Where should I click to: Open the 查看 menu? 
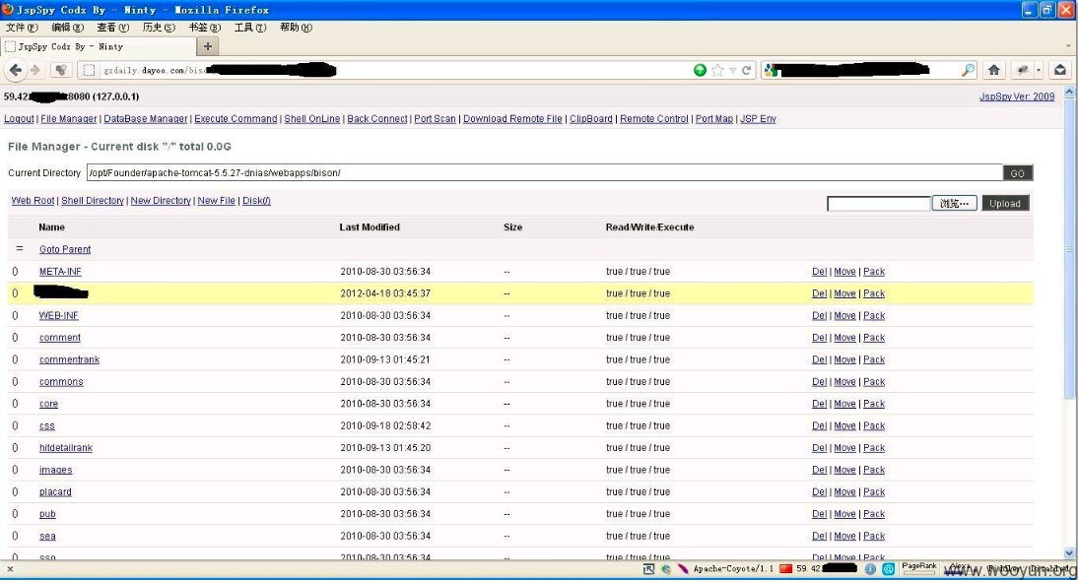tap(112, 28)
